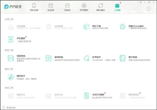The height and width of the screenshot is (110, 157).
Task: Select the 铃声壁纸 tab
Action: (x=84, y=7)
